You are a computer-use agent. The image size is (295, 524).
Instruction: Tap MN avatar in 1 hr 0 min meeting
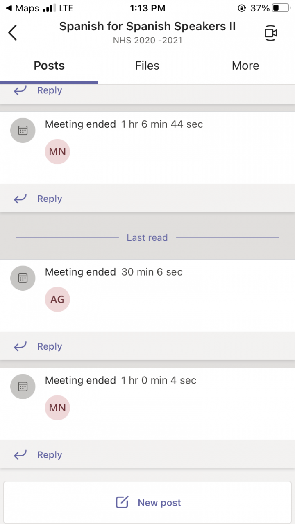pos(57,408)
